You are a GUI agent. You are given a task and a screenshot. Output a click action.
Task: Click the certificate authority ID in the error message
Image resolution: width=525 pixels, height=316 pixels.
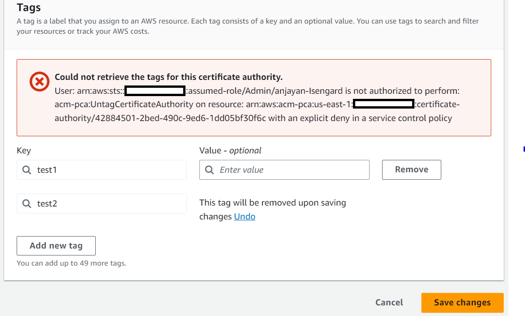pyautogui.click(x=161, y=118)
